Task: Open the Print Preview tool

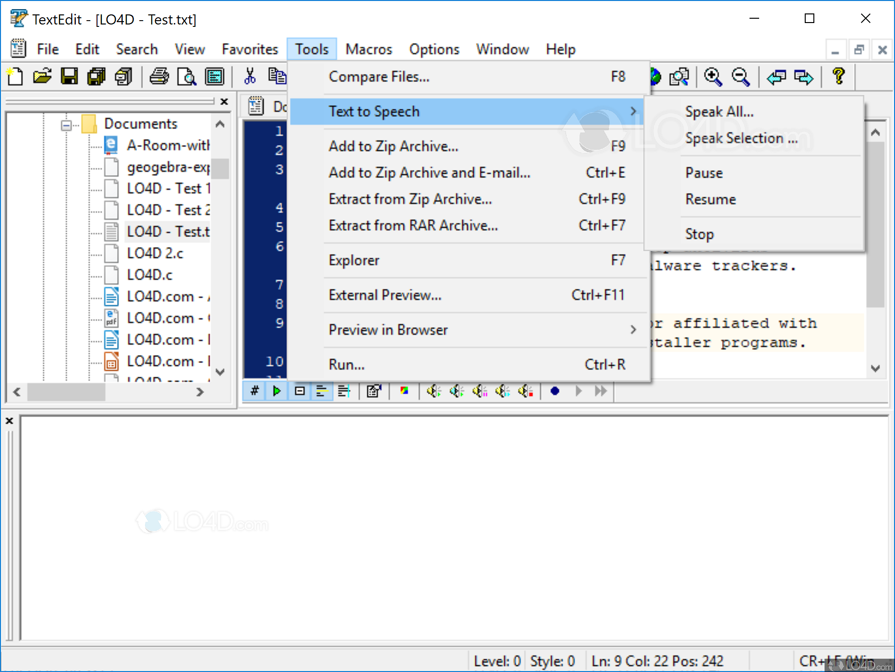Action: pyautogui.click(x=187, y=76)
